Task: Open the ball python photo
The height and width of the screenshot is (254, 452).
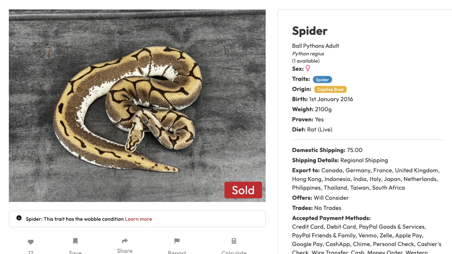Action: 137,106
